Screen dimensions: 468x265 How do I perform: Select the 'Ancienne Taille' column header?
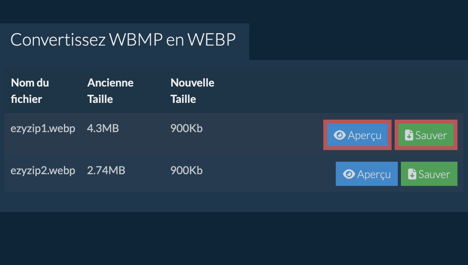click(x=110, y=91)
